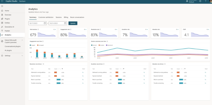Click the Publish icon in the sidebar
Viewport: 212px width, 105px height.
click(x=2, y=31)
